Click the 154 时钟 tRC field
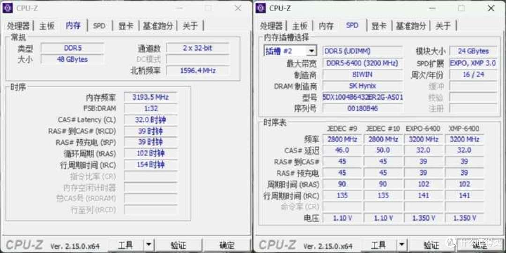 (150, 164)
